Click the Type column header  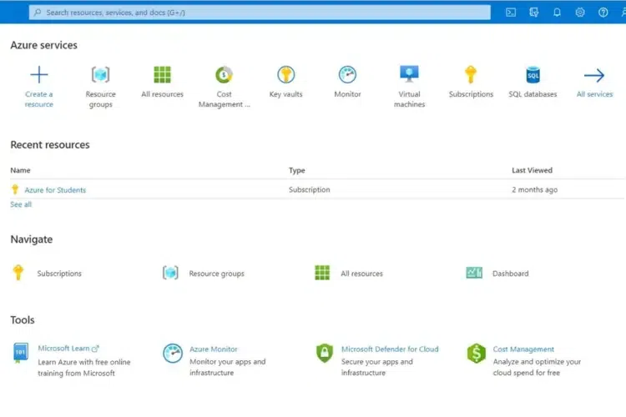pos(296,170)
